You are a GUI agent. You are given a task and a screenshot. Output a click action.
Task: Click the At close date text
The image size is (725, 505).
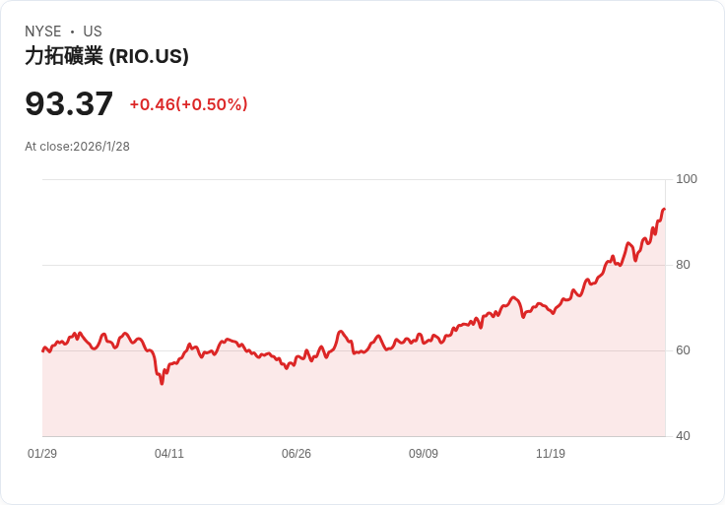pos(77,147)
